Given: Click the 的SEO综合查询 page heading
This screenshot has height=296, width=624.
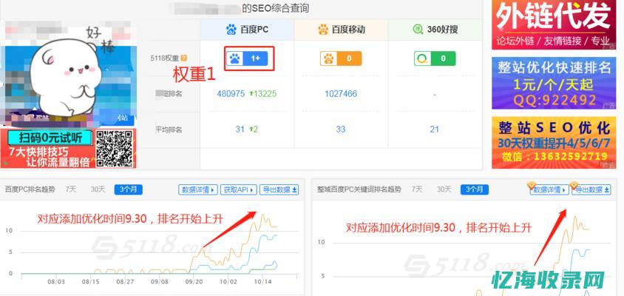Looking at the screenshot, I should tap(275, 8).
